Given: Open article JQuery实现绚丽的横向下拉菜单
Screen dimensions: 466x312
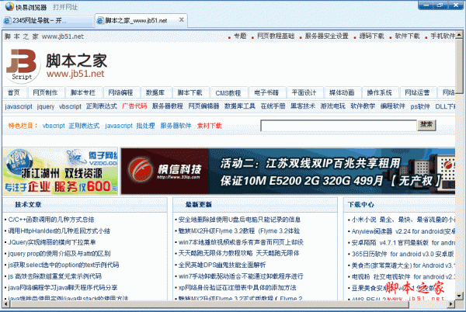Looking at the screenshot, I should coord(52,242).
